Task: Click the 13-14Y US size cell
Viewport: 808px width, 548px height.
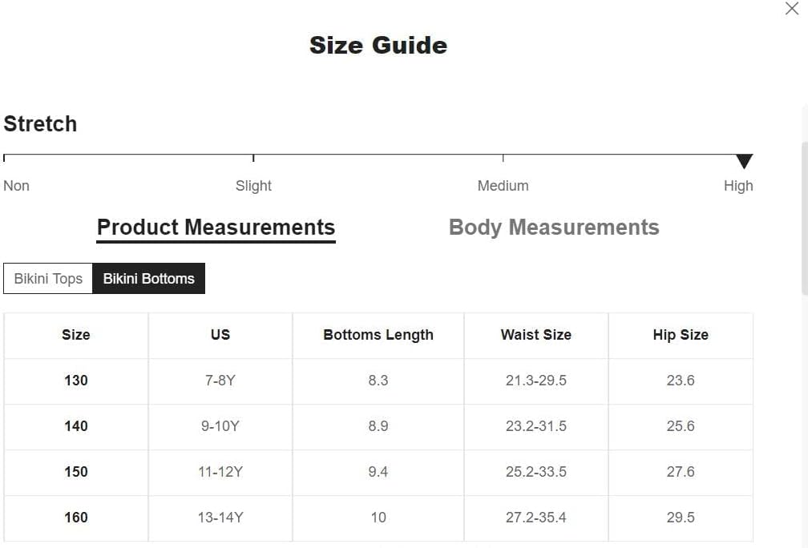Action: pyautogui.click(x=220, y=518)
